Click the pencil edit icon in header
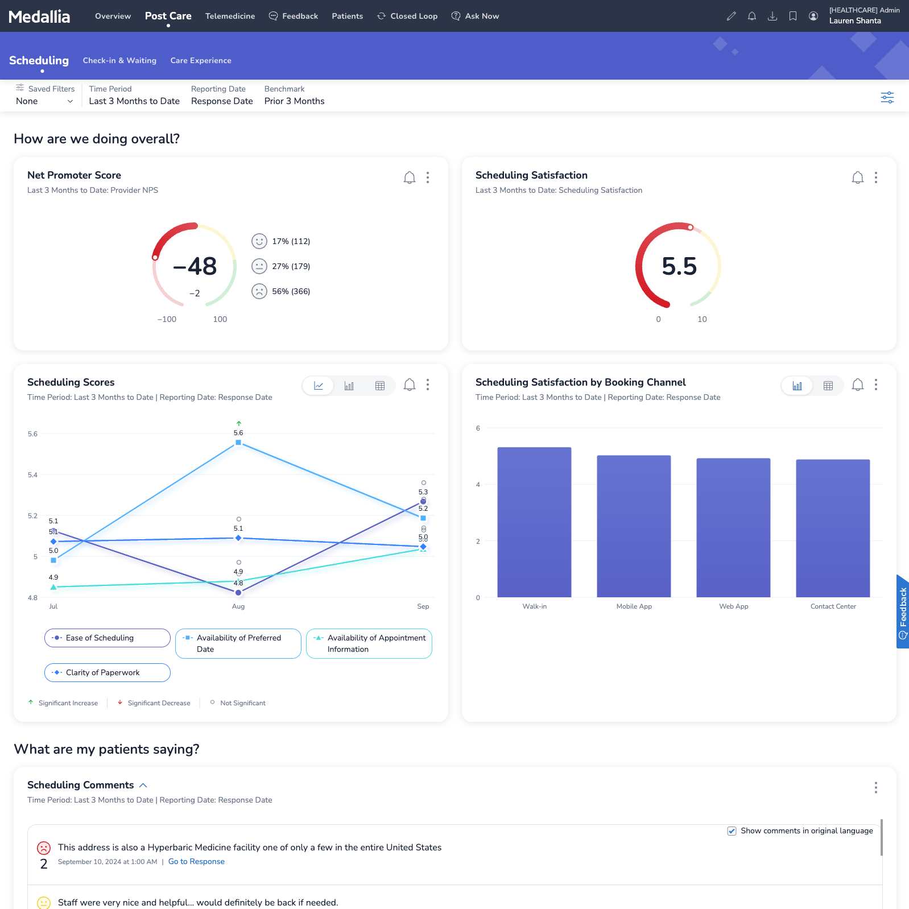Image resolution: width=909 pixels, height=909 pixels. pyautogui.click(x=731, y=16)
